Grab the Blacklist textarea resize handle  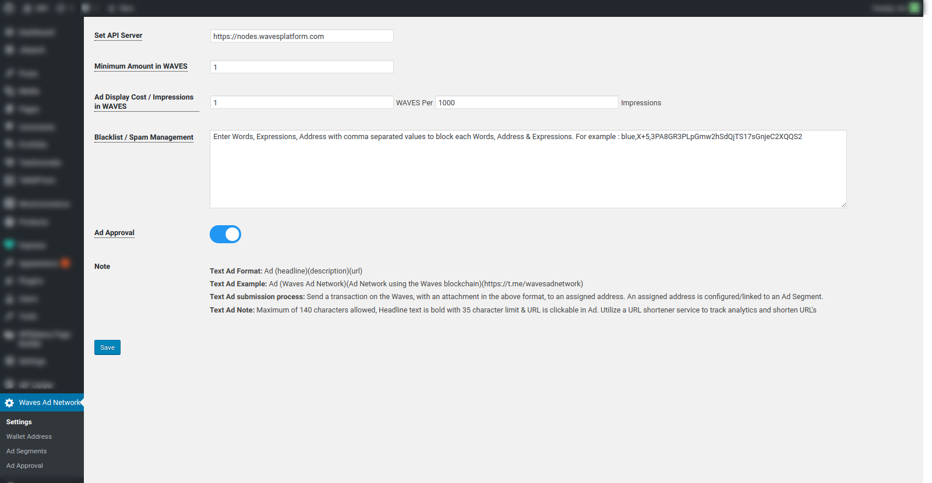pyautogui.click(x=843, y=204)
